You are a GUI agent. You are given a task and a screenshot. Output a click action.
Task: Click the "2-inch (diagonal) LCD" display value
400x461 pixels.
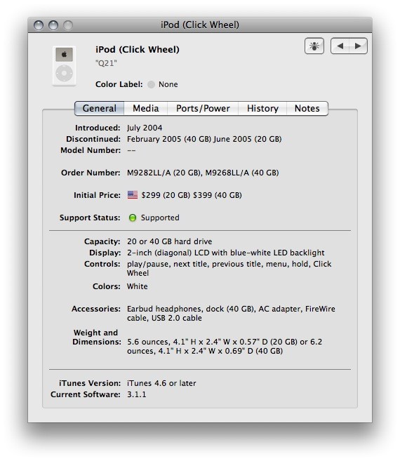click(168, 253)
